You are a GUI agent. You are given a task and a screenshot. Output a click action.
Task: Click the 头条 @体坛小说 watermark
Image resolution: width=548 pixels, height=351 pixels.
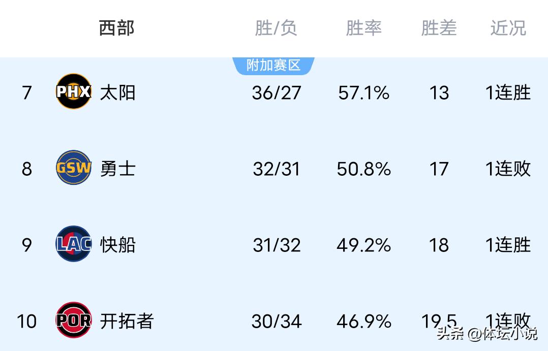(x=486, y=334)
